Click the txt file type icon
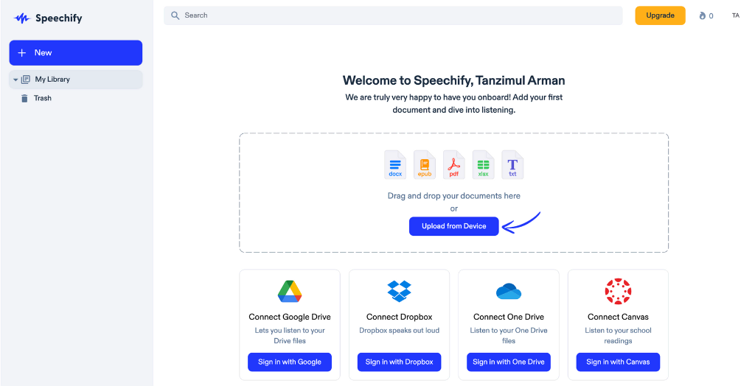755x386 pixels. point(512,164)
